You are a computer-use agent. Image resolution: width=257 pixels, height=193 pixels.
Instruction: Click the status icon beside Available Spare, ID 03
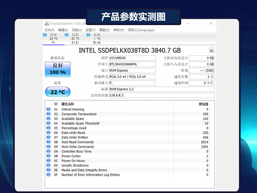click(x=49, y=119)
